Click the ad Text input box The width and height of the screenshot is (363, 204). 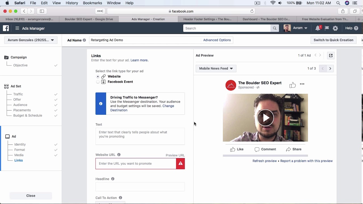pos(140,136)
